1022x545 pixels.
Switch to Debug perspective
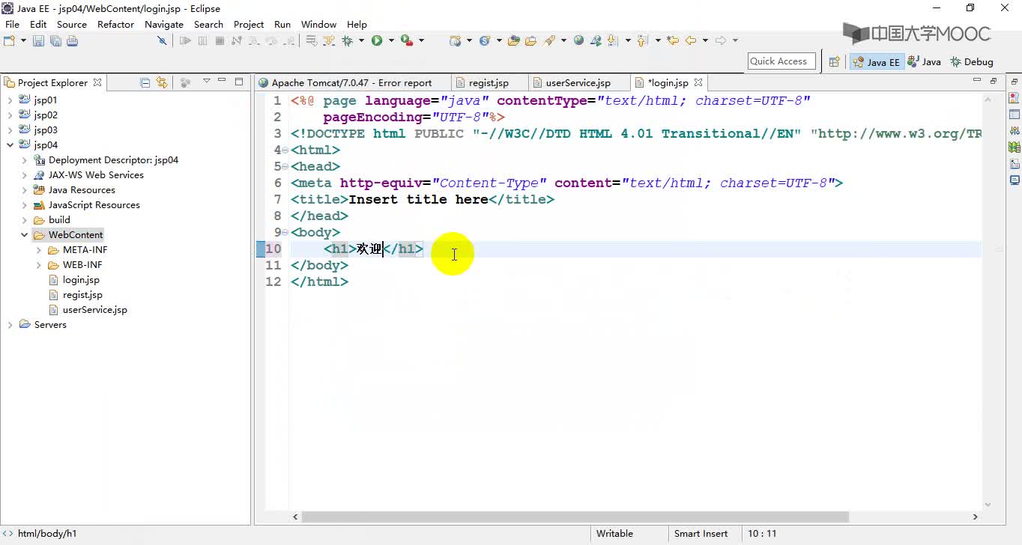tap(972, 62)
